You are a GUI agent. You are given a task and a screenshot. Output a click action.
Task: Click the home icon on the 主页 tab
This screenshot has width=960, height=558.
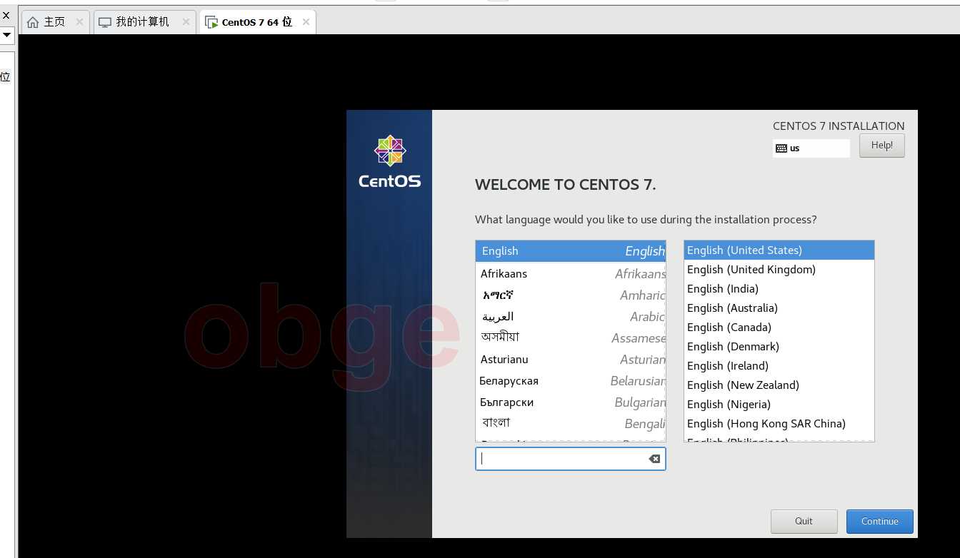pyautogui.click(x=33, y=22)
